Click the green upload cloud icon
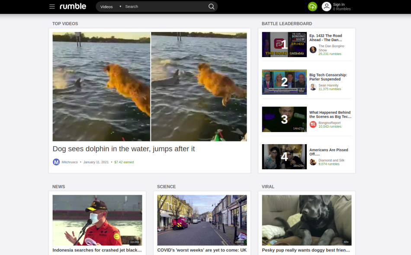 click(312, 6)
